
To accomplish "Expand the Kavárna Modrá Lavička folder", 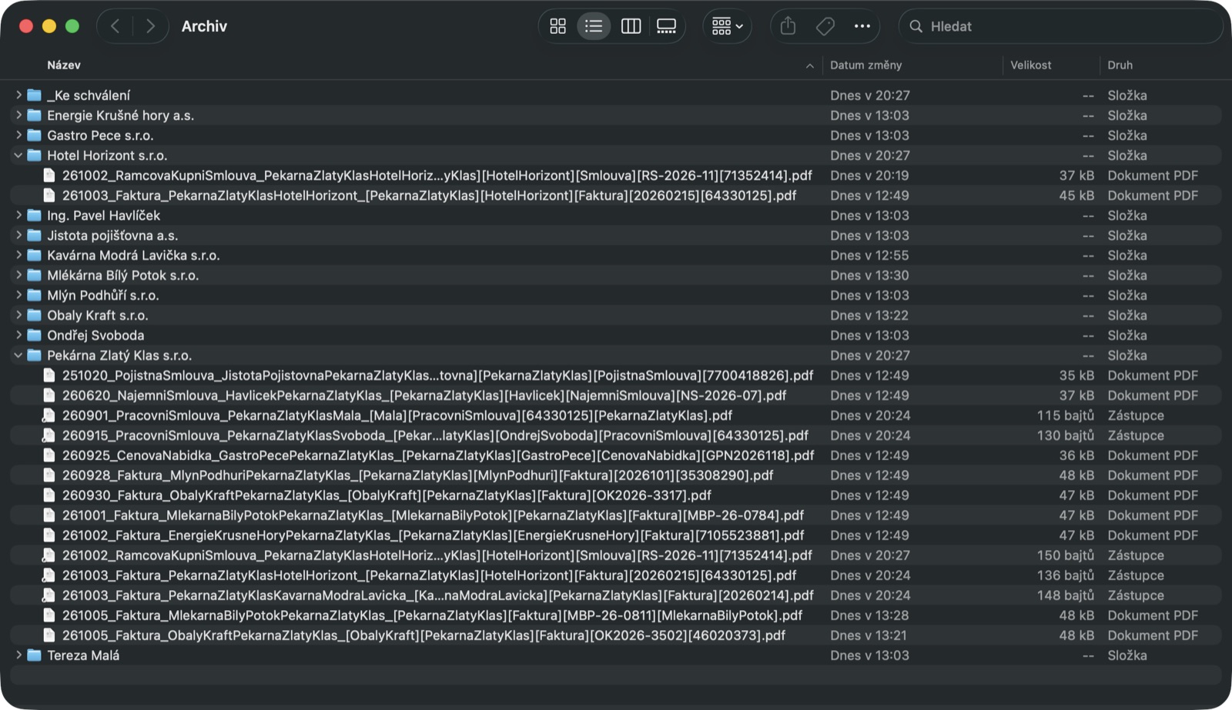I will point(18,255).
